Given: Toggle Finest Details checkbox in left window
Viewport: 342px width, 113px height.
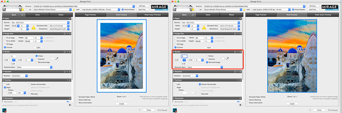Looking at the screenshot, I should coord(123,9).
